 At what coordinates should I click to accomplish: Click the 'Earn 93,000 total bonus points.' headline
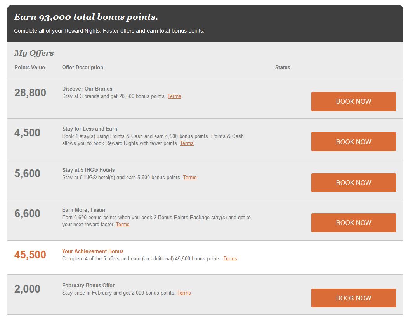pyautogui.click(x=86, y=17)
